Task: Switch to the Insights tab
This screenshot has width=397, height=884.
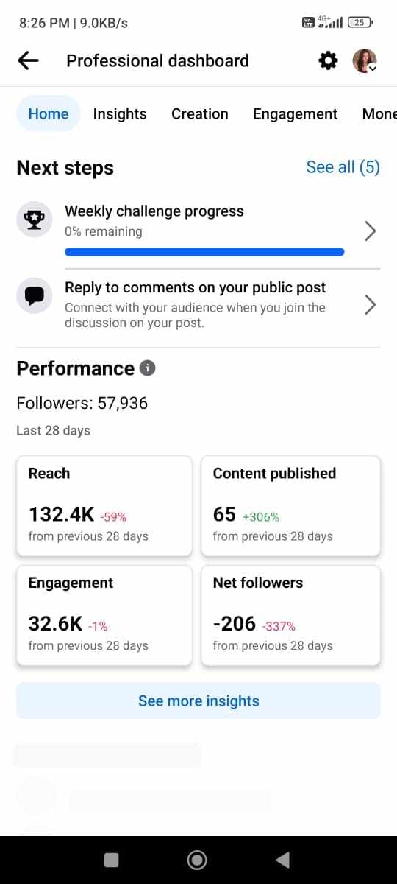Action: pyautogui.click(x=120, y=113)
